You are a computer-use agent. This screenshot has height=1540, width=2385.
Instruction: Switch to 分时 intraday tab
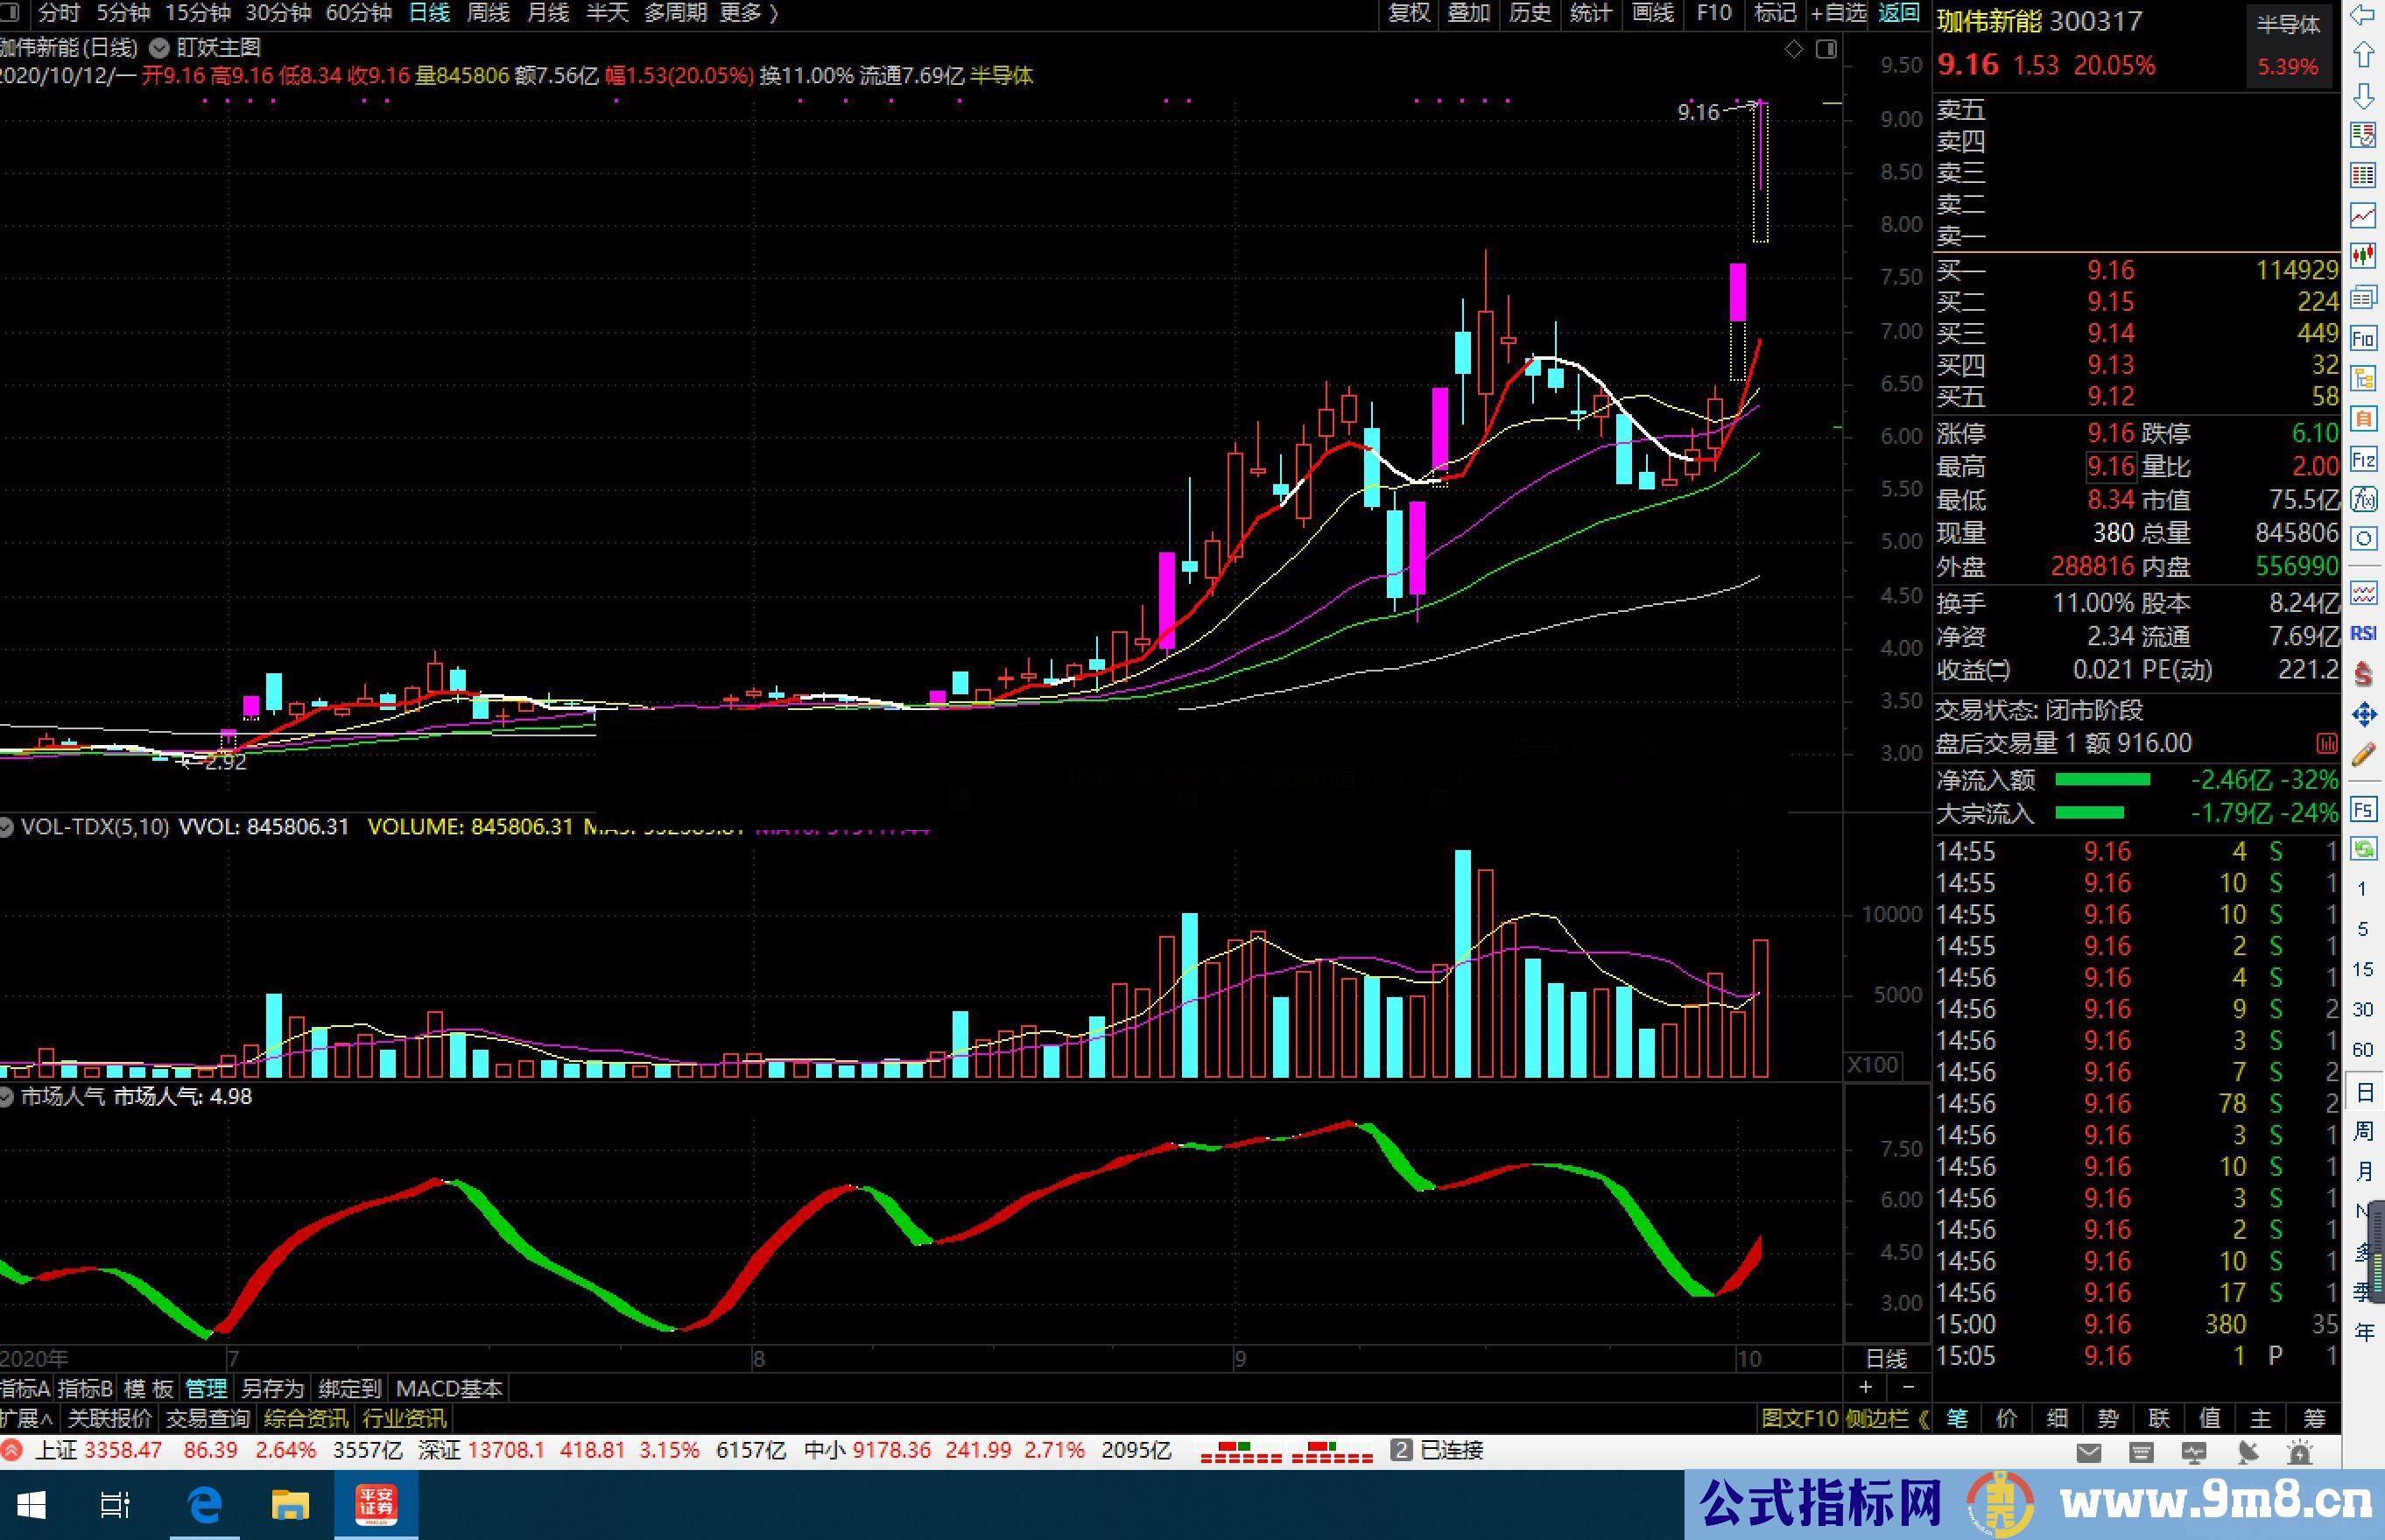59,13
